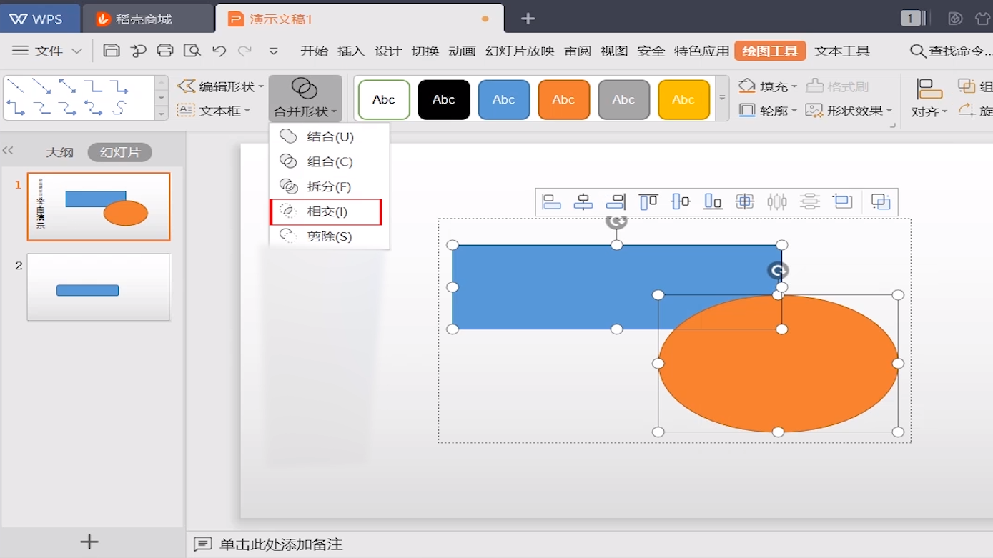Open the quick access toolbar customize arrow

tap(274, 51)
